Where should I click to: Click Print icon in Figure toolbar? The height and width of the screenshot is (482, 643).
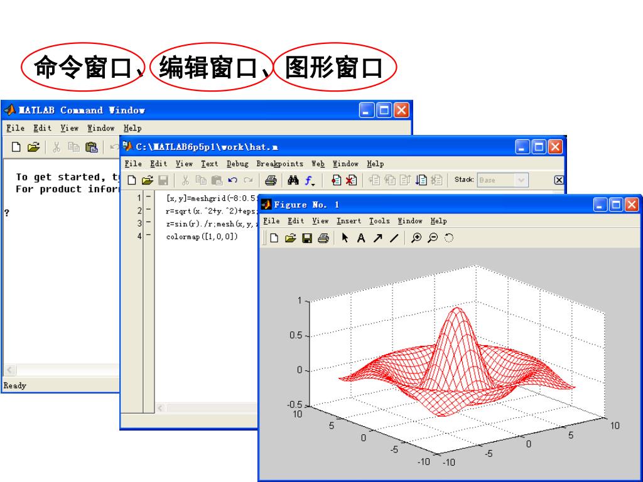[x=323, y=238]
